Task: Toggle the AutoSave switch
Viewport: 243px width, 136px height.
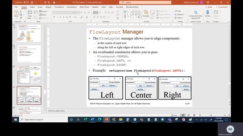Action: point(26,3)
